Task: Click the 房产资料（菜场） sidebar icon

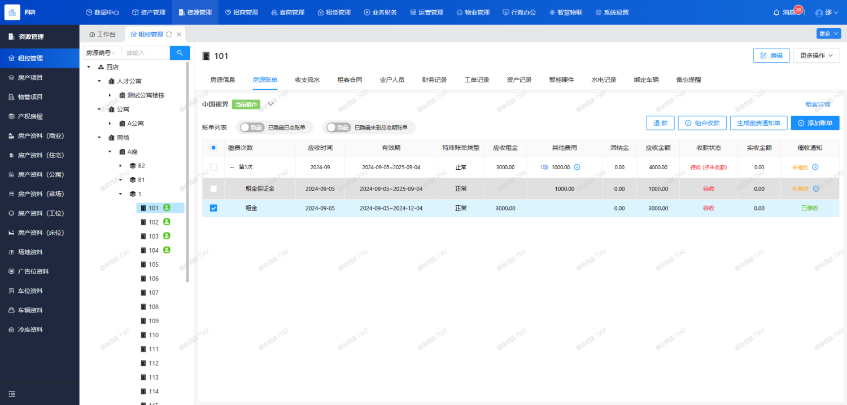Action: pyautogui.click(x=11, y=194)
